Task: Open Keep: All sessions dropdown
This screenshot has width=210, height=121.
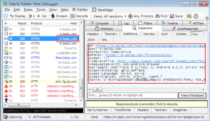Action: (x=110, y=16)
